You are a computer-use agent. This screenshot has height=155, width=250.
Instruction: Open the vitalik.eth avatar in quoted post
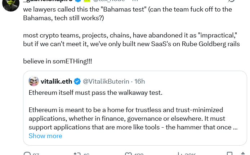[34, 81]
